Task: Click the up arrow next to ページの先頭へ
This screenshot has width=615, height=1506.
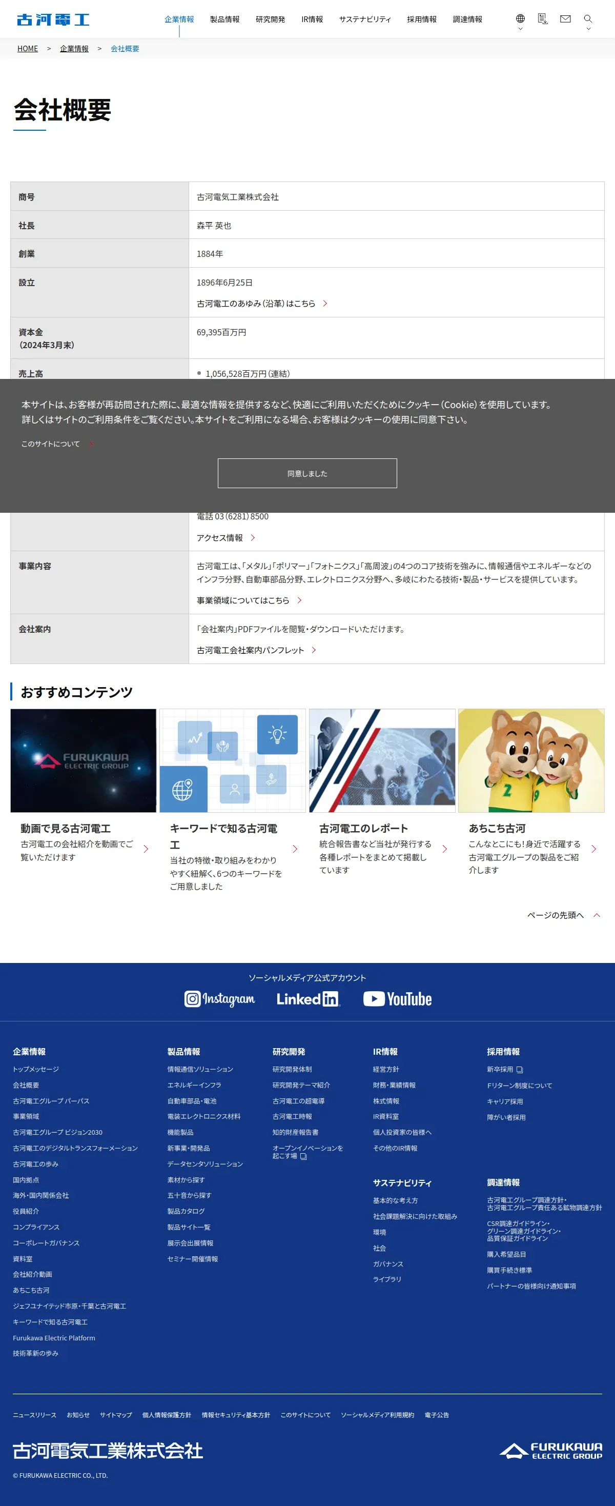Action: pos(597,915)
